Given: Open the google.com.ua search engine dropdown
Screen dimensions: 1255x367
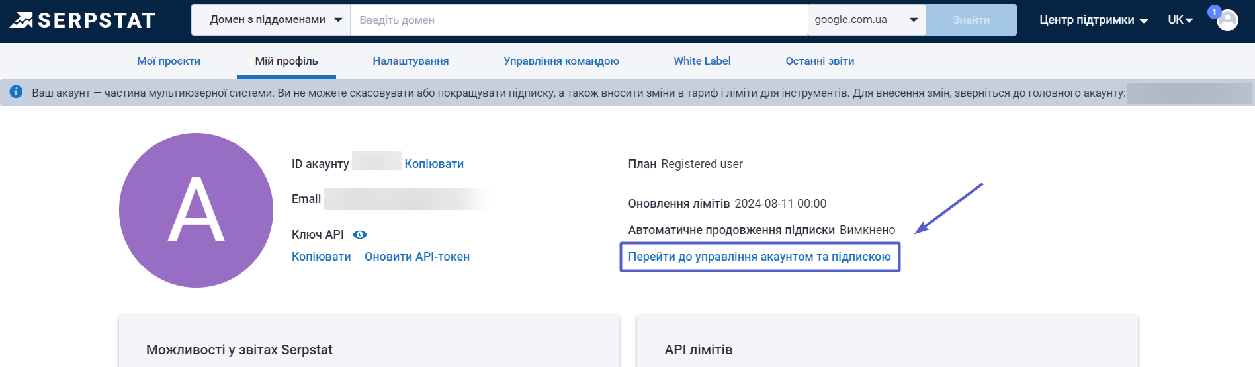Looking at the screenshot, I should click(x=866, y=20).
